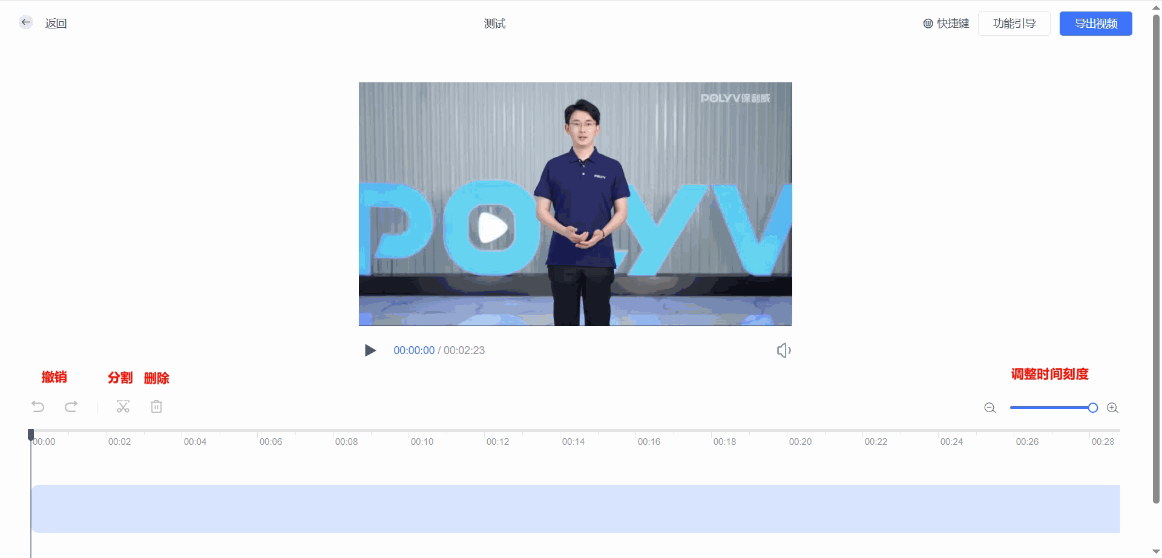
Task: Select the blue video clip in the track
Action: pyautogui.click(x=576, y=509)
